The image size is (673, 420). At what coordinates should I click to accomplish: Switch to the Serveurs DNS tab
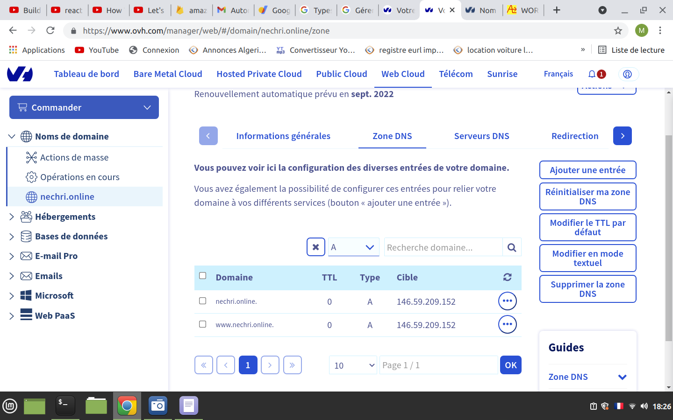pyautogui.click(x=481, y=136)
